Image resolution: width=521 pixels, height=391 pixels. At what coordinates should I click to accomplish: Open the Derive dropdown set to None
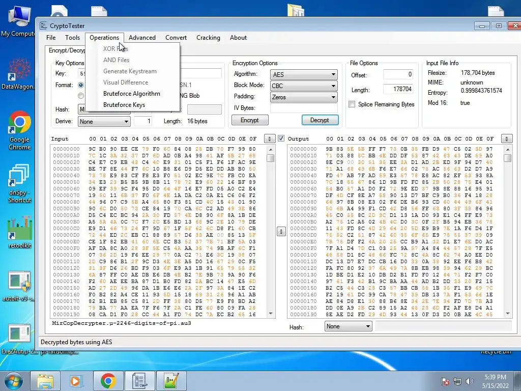104,121
